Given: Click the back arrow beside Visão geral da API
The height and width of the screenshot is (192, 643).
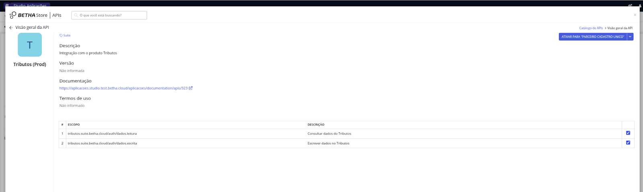Looking at the screenshot, I should click(x=11, y=28).
